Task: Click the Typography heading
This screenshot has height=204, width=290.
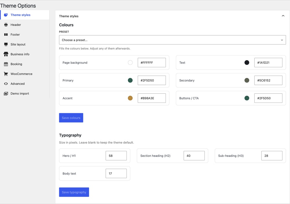Action: (x=70, y=135)
